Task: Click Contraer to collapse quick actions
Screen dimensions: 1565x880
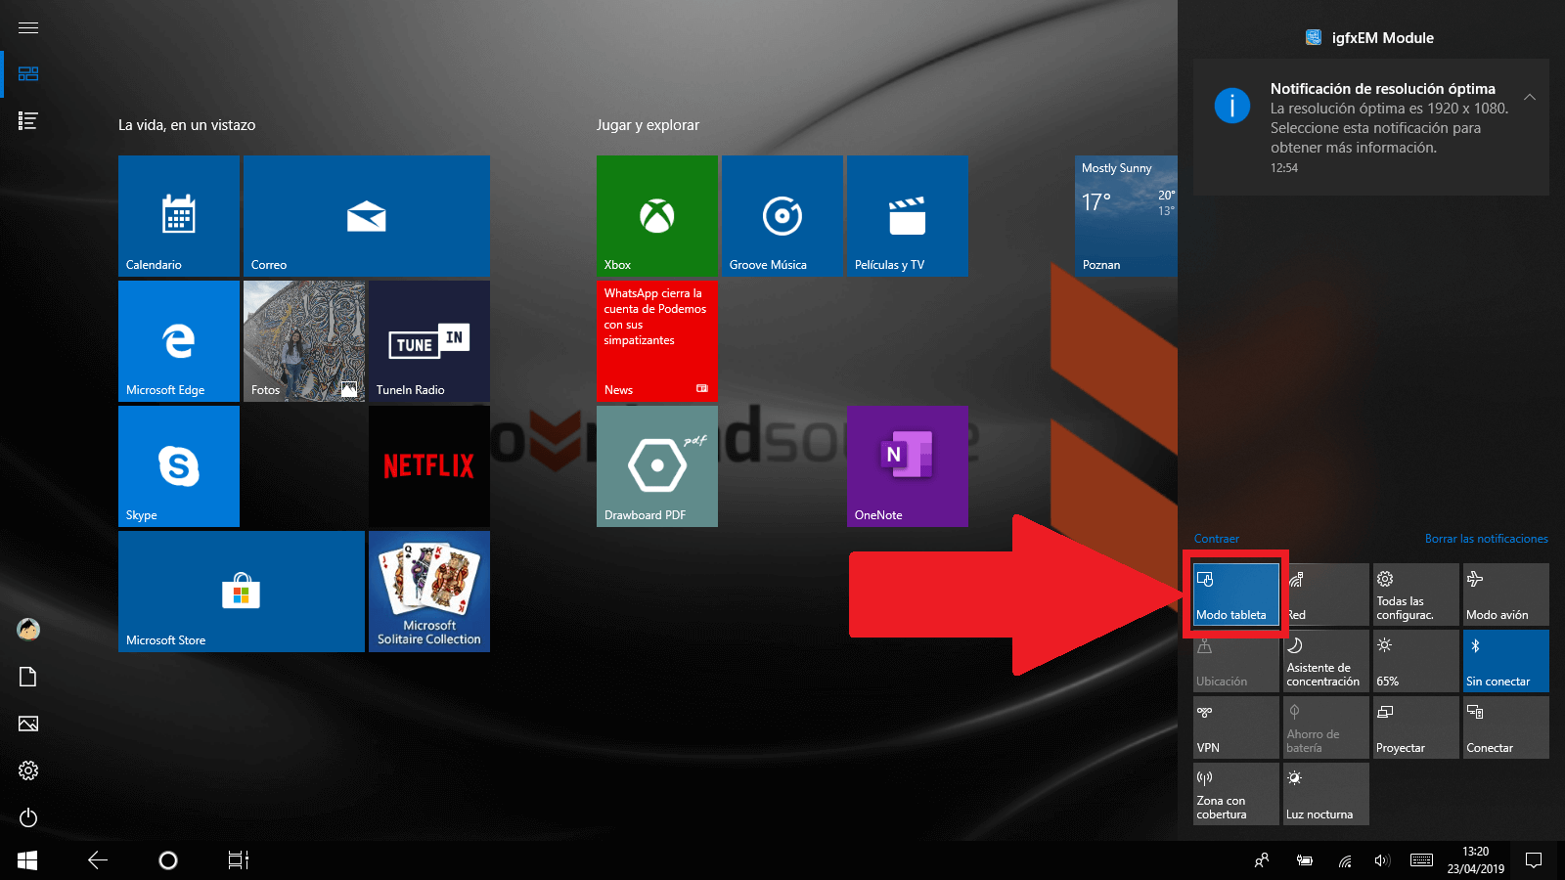Action: pos(1216,539)
